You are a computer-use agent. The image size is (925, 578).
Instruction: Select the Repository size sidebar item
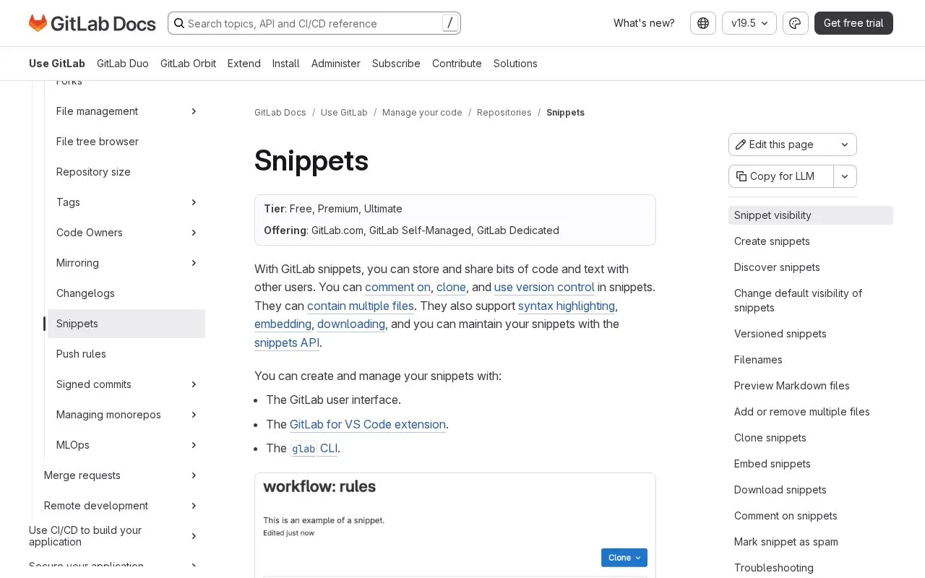126,172
